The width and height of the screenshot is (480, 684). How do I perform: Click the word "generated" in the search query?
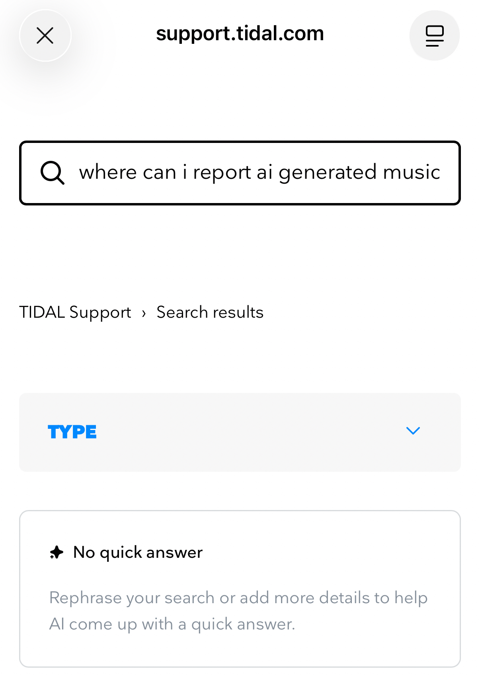coord(328,172)
